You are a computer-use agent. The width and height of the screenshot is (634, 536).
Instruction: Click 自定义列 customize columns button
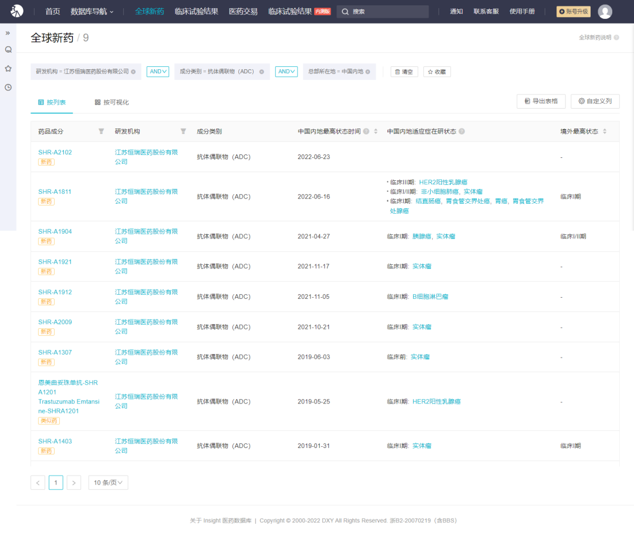click(x=595, y=101)
